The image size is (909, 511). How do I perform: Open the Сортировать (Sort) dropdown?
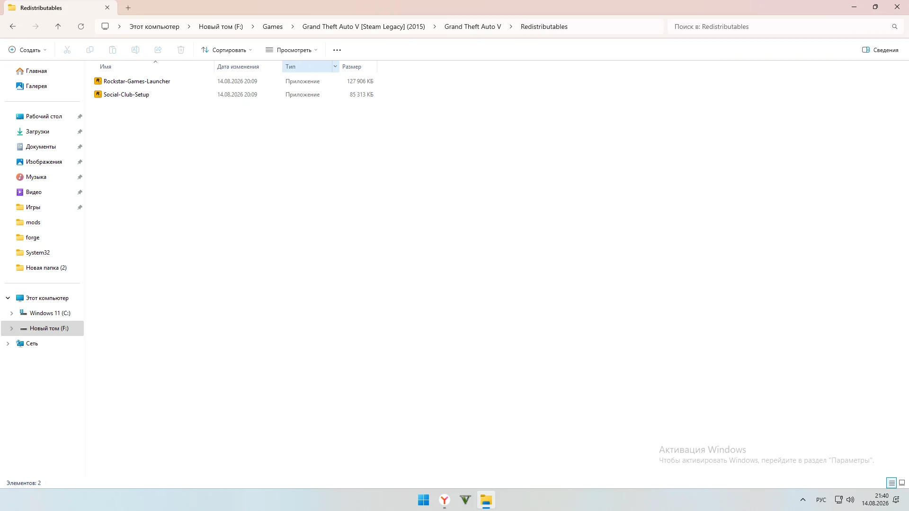pyautogui.click(x=227, y=50)
